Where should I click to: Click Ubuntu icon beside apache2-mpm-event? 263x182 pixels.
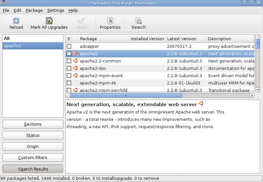75,76
